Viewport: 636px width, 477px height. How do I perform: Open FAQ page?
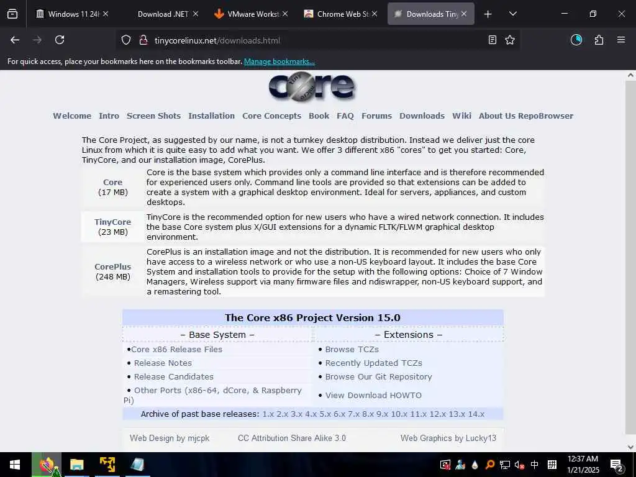(x=345, y=116)
